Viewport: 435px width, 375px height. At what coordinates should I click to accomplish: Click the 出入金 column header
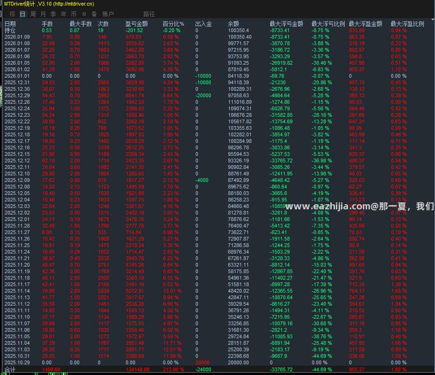tap(203, 24)
